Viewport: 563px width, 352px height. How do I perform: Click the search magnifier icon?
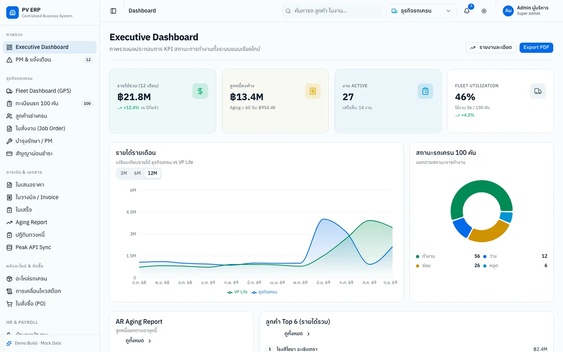[288, 11]
